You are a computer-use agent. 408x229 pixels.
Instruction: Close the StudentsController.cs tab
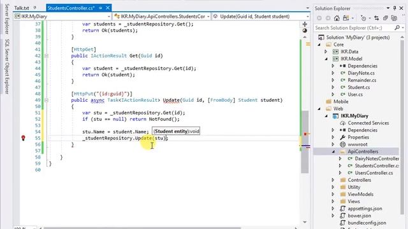(x=108, y=8)
